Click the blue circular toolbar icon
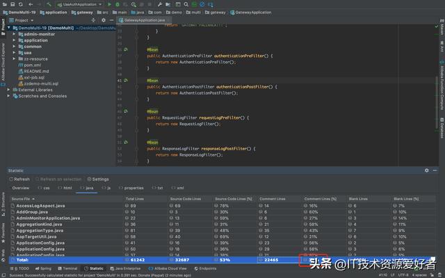 point(202,4)
